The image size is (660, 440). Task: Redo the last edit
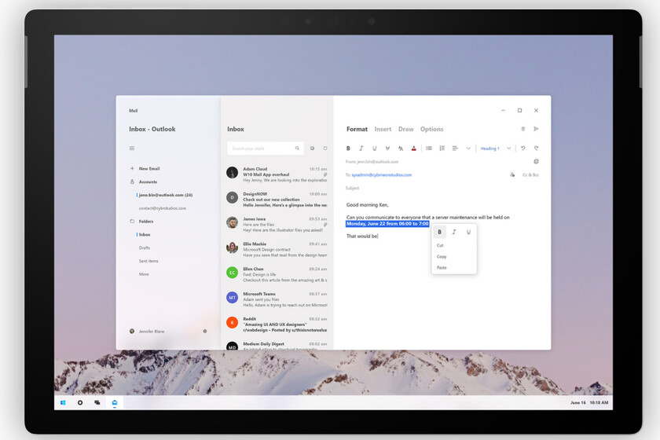point(536,148)
